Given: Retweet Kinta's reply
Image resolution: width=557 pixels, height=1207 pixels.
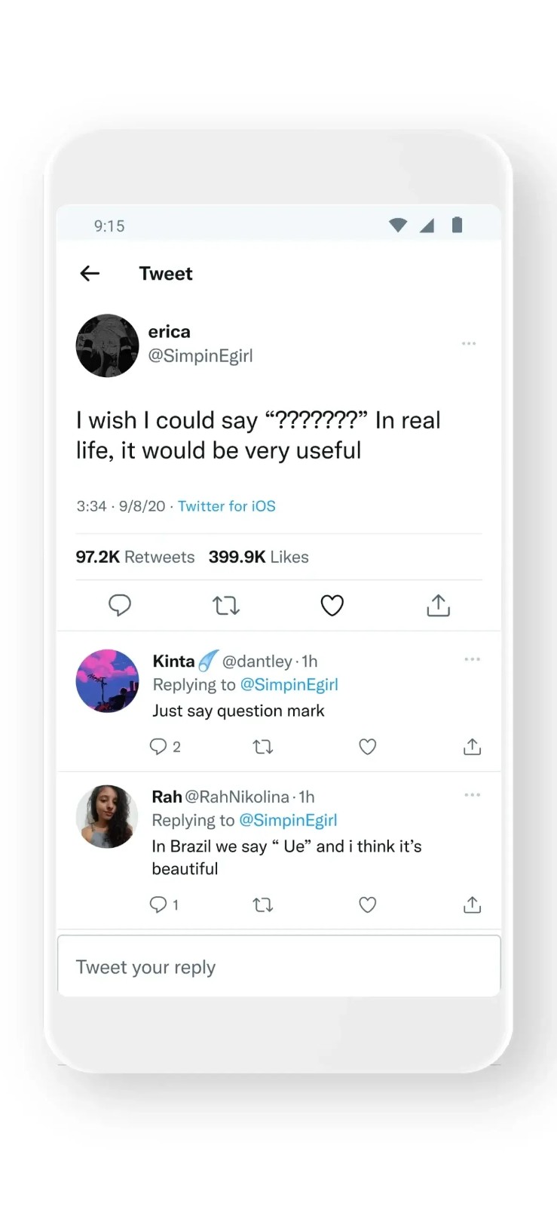Looking at the screenshot, I should (262, 747).
